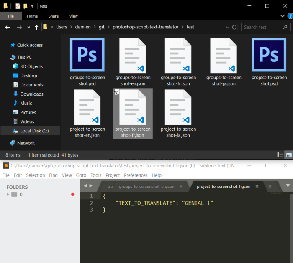
Task: Open Music in navigation pane
Action: point(23,103)
